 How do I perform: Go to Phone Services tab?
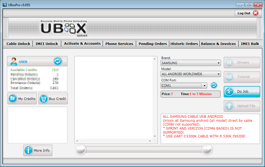[119, 44]
